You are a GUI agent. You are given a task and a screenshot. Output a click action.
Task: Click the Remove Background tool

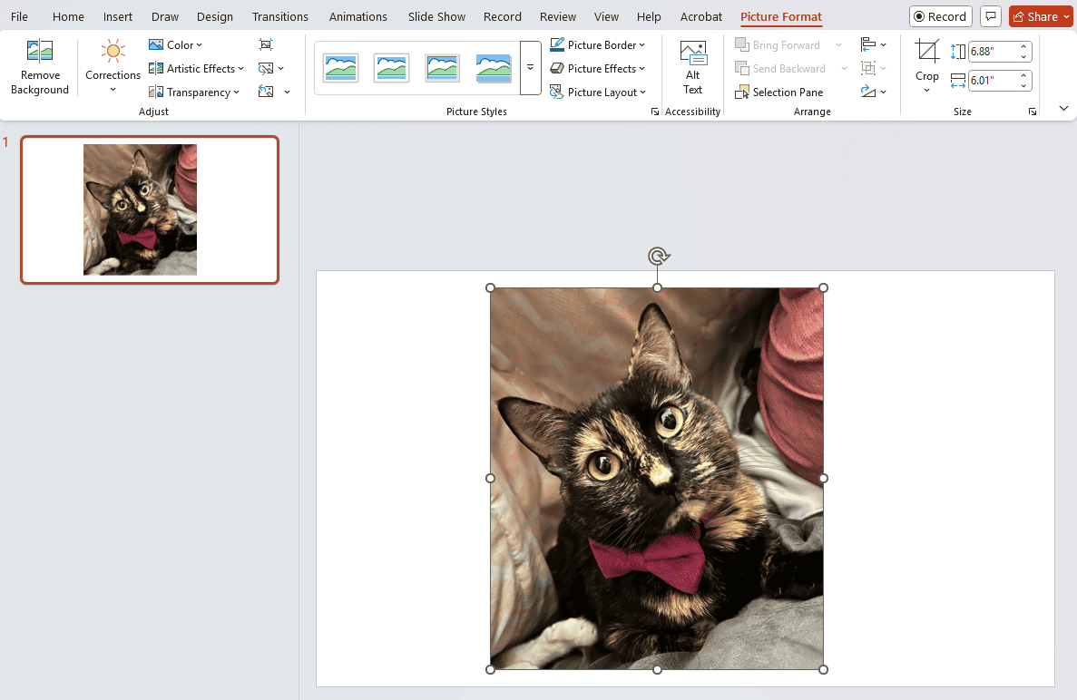click(40, 67)
